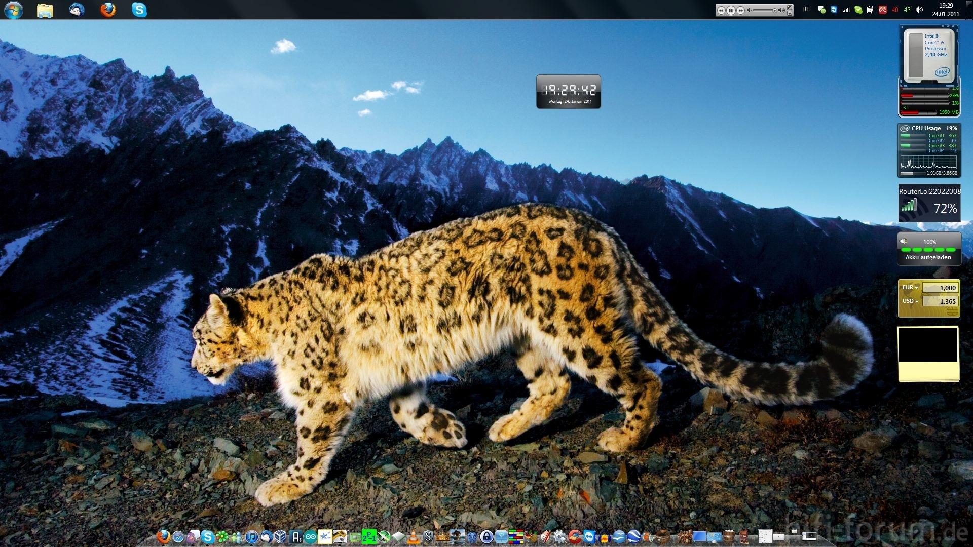The height and width of the screenshot is (547, 973).
Task: Open the iTunes toolbar dropdown arrow
Action: click(x=790, y=13)
